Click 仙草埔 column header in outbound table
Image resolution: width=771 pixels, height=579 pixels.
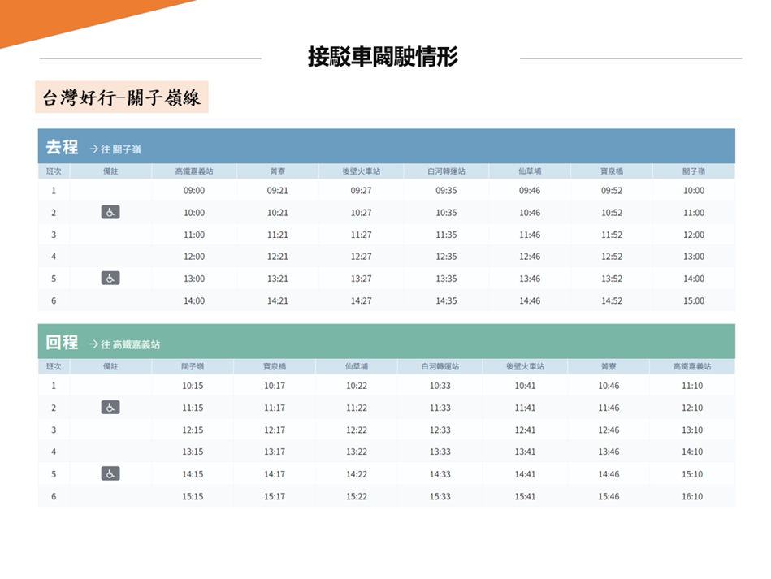(530, 171)
